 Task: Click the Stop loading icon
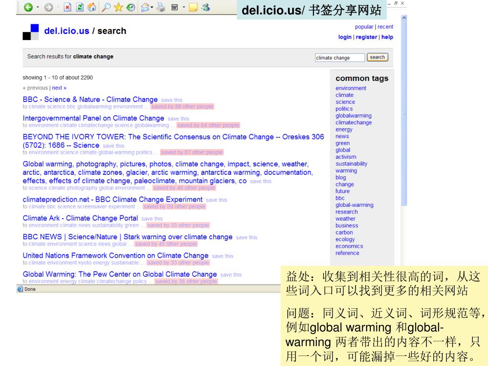tap(67, 7)
